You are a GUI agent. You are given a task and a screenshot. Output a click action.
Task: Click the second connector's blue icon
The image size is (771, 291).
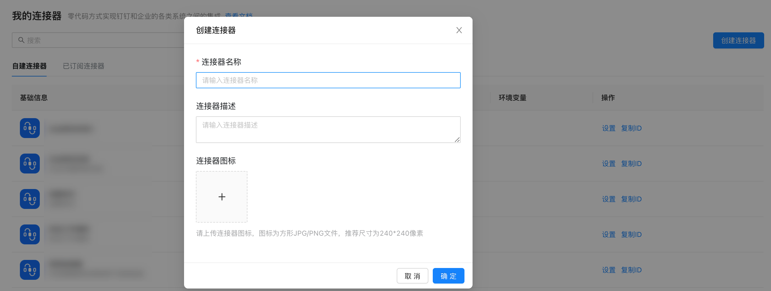[30, 164]
